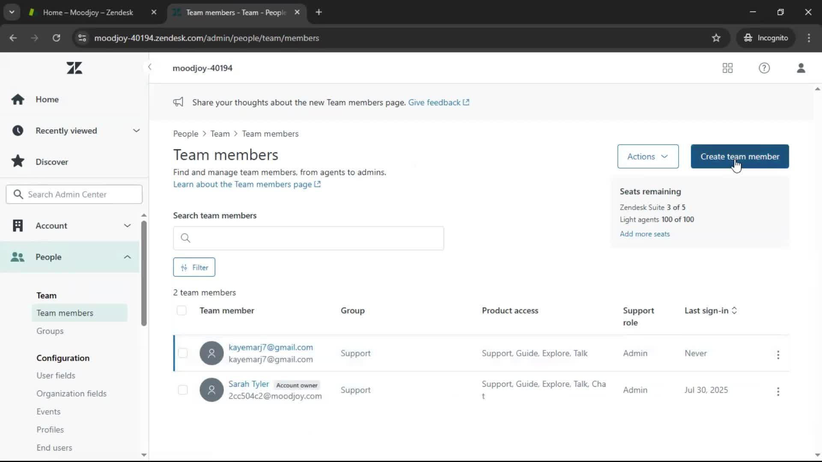Bookmark this page with the star icon
822x462 pixels.
pos(716,38)
